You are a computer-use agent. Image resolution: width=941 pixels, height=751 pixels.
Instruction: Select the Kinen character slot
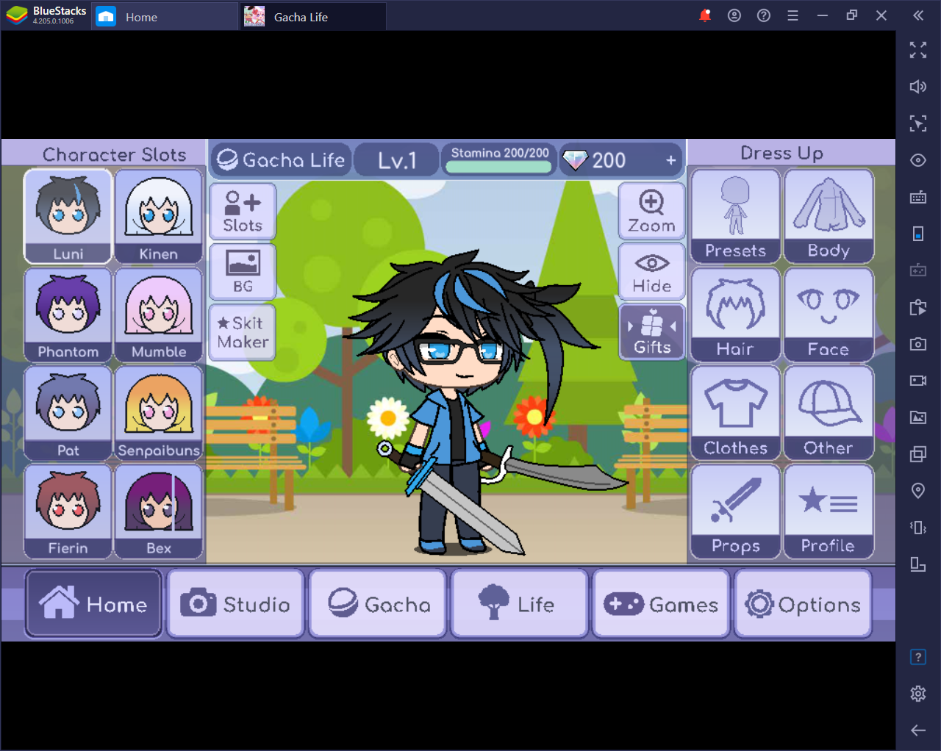click(x=159, y=217)
